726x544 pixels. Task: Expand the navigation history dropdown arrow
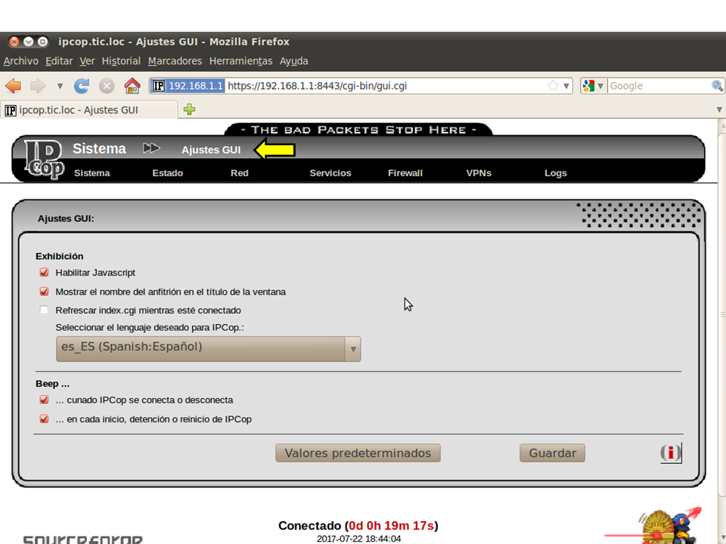click(60, 85)
